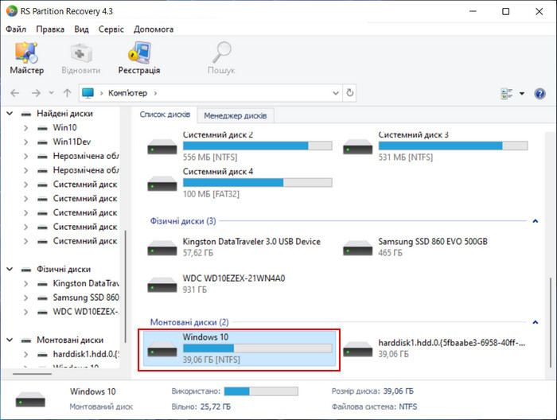Expand the address bar dropdown
This screenshot has width=557, height=420.
click(x=336, y=93)
